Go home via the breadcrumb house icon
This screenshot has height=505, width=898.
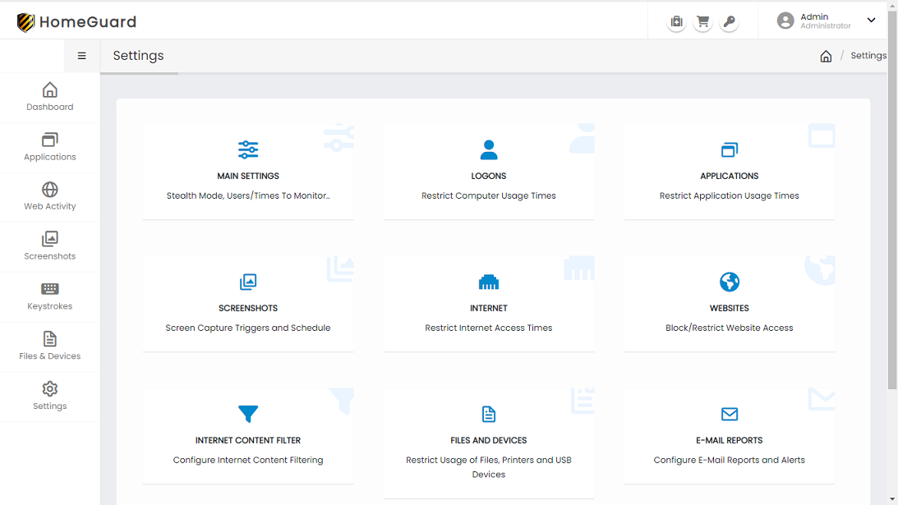[826, 56]
